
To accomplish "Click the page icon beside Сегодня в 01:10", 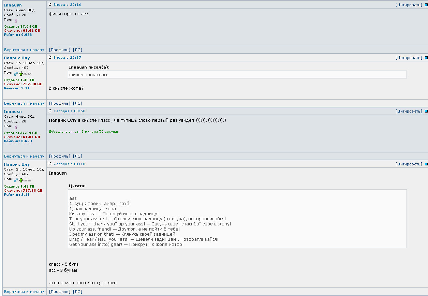I will [50, 164].
